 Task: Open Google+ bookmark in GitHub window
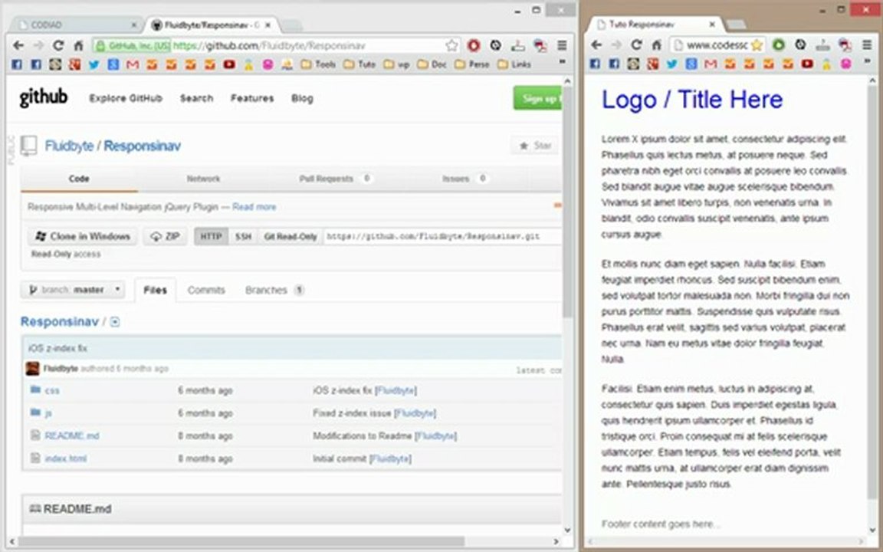(x=74, y=64)
